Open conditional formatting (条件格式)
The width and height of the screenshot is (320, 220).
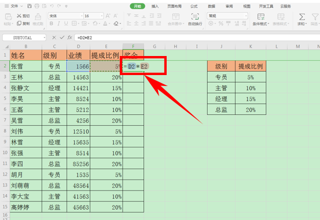[261, 20]
